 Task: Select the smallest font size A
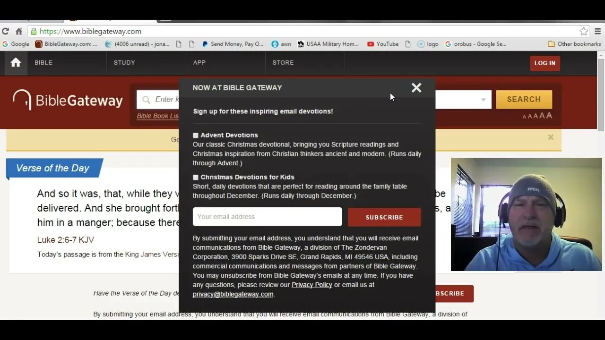524,117
